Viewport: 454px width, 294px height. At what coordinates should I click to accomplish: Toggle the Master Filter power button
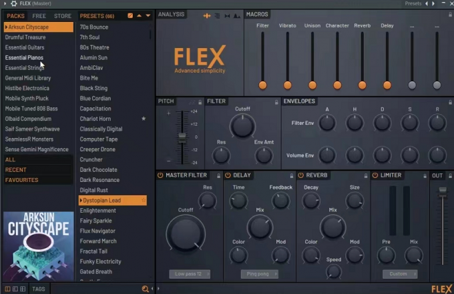160,175
